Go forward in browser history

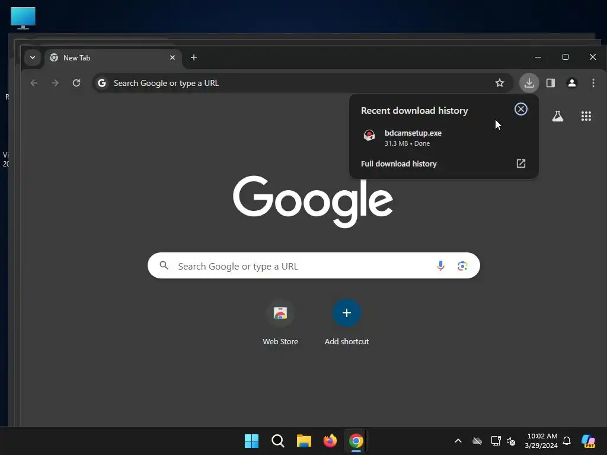point(55,83)
